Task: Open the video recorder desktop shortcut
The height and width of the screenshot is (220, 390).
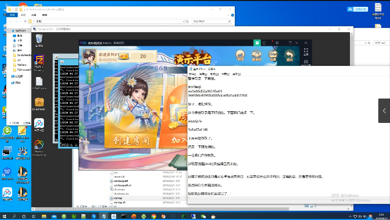Action: click(x=22, y=153)
